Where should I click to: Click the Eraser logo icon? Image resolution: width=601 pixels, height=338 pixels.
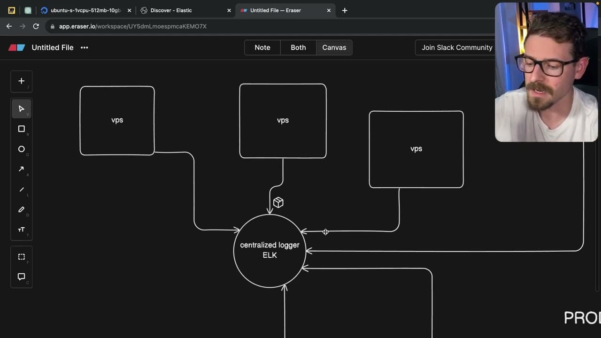(17, 47)
